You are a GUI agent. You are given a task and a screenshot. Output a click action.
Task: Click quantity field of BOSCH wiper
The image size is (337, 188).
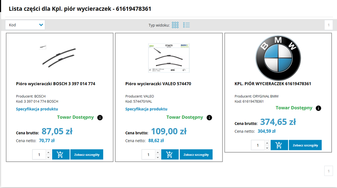(39, 155)
